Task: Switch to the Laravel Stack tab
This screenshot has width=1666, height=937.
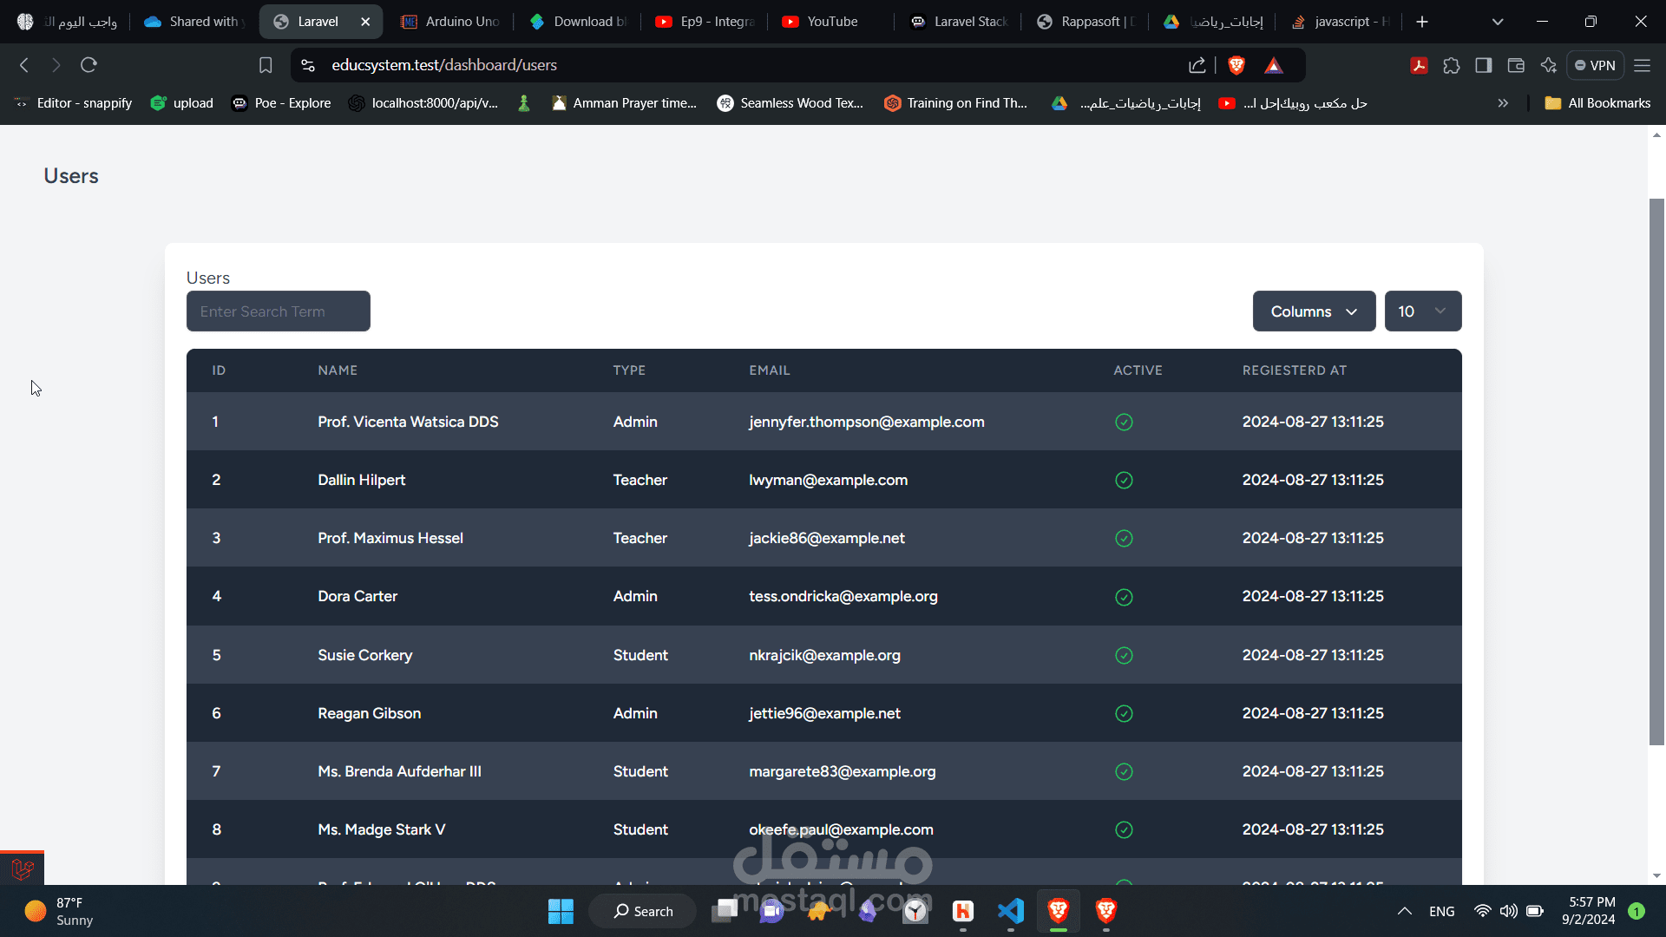Action: tap(961, 22)
